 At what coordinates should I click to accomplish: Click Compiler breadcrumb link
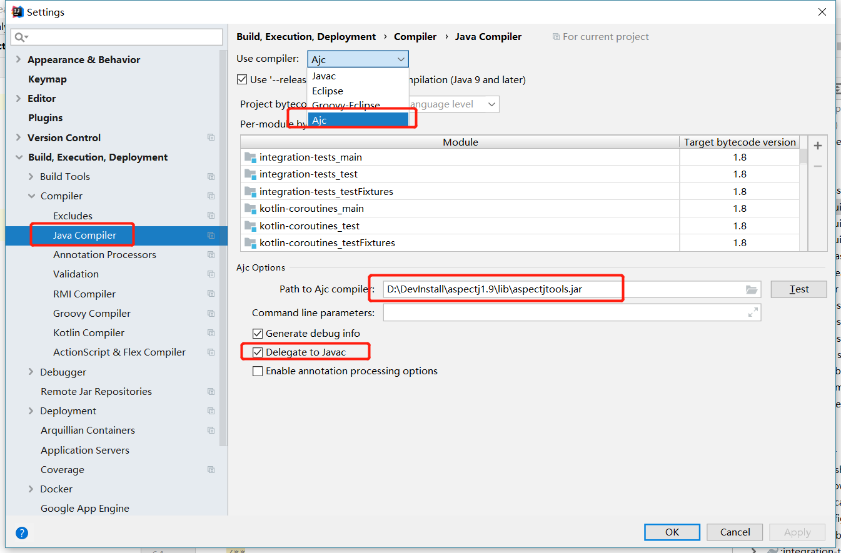pos(415,37)
